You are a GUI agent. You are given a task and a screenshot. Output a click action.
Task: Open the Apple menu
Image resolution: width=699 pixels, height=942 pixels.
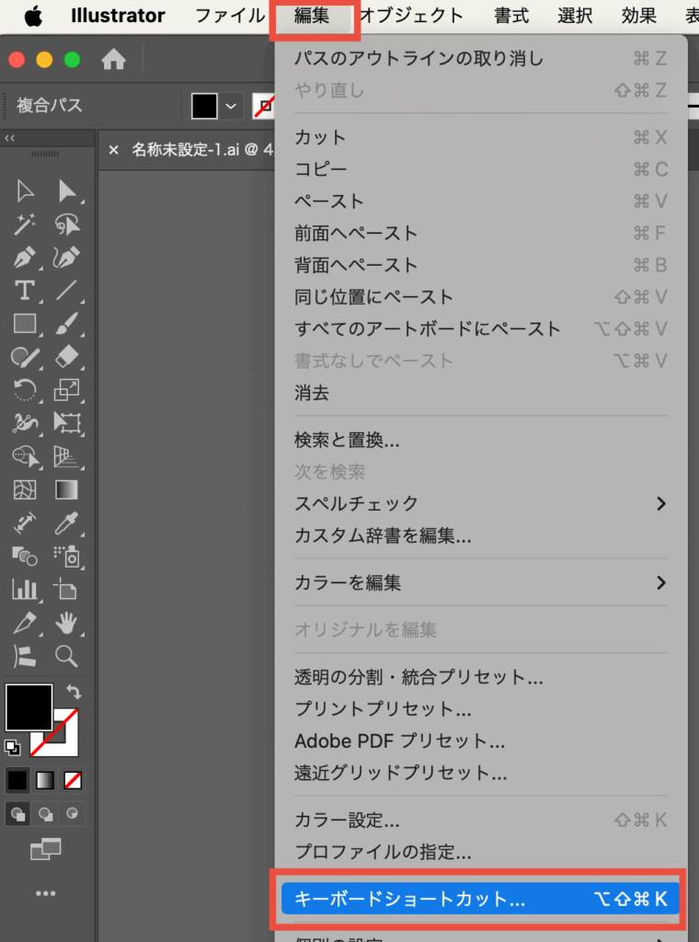(x=34, y=17)
